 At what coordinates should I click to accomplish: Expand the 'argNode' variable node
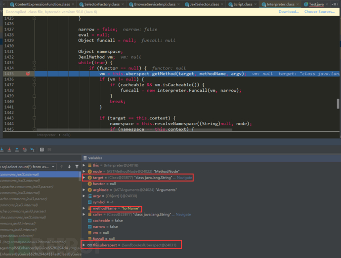point(84,189)
